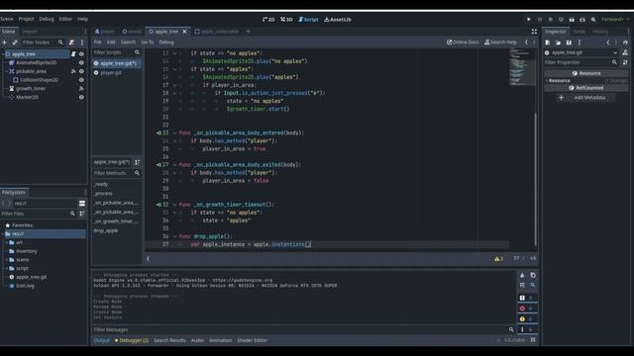Expand the art folder in FileSystem

pos(6,242)
